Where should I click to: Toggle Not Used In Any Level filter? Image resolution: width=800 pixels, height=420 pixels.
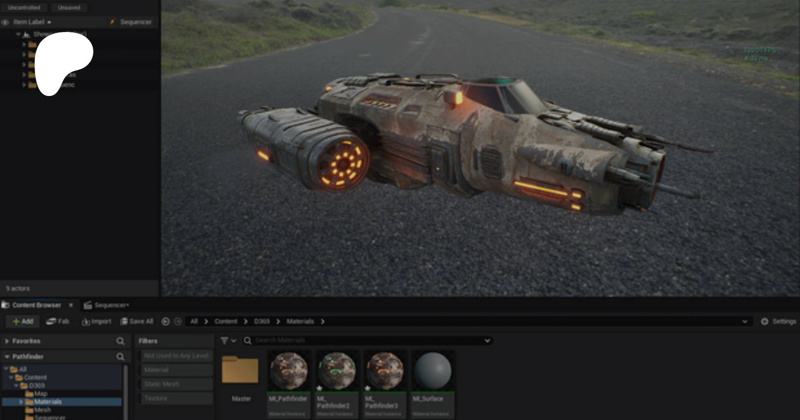click(176, 356)
